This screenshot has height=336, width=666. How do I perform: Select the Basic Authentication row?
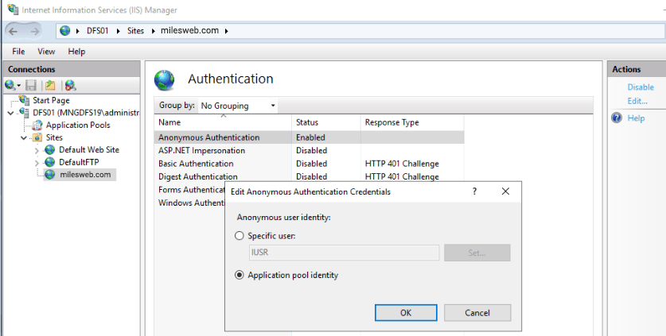(x=310, y=164)
